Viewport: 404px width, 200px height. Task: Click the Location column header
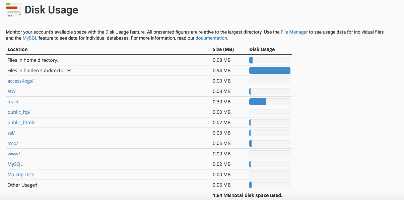pyautogui.click(x=17, y=49)
